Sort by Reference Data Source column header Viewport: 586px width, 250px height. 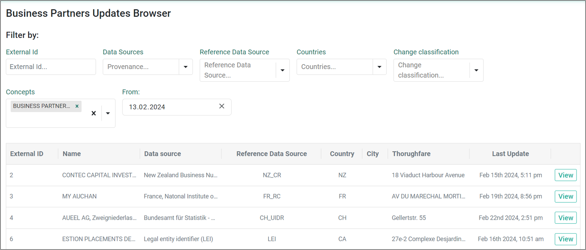pos(271,154)
